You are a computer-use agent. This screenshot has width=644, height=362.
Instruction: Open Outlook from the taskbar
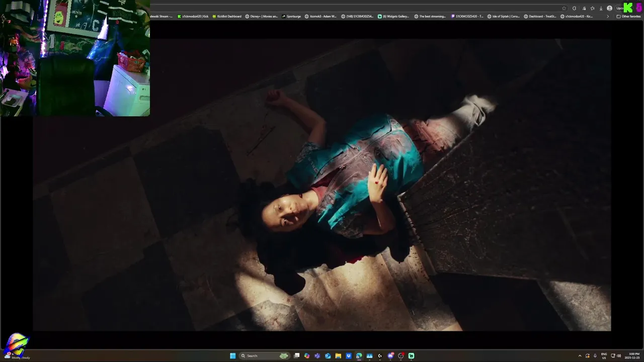[x=328, y=356]
